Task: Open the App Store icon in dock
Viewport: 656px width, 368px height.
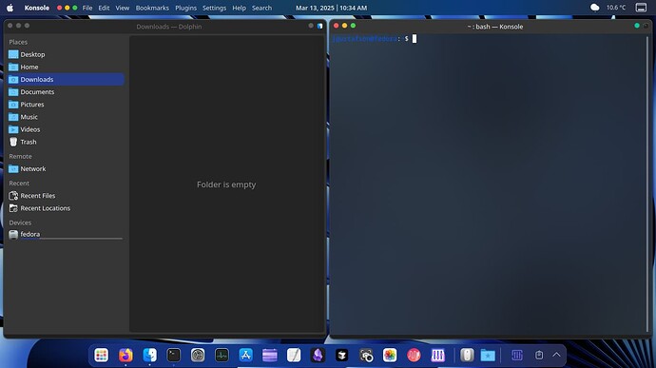Action: [245, 355]
